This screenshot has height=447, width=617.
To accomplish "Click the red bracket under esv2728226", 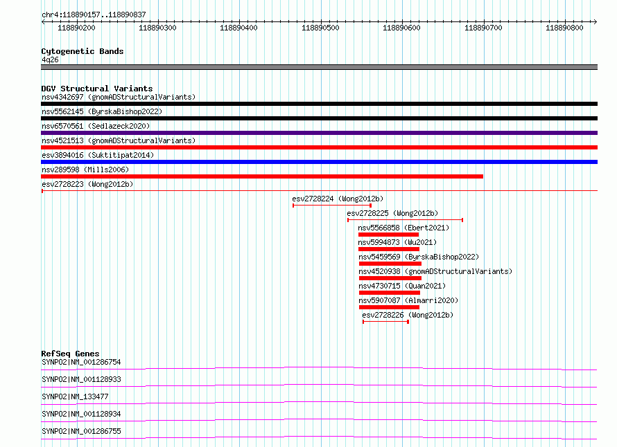I will tap(386, 322).
